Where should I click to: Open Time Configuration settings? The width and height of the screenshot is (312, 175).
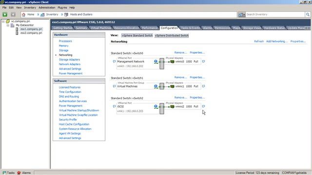point(70,92)
